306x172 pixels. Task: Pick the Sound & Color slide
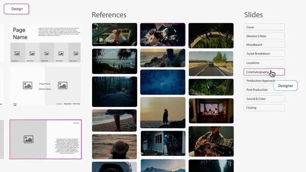pyautogui.click(x=264, y=99)
